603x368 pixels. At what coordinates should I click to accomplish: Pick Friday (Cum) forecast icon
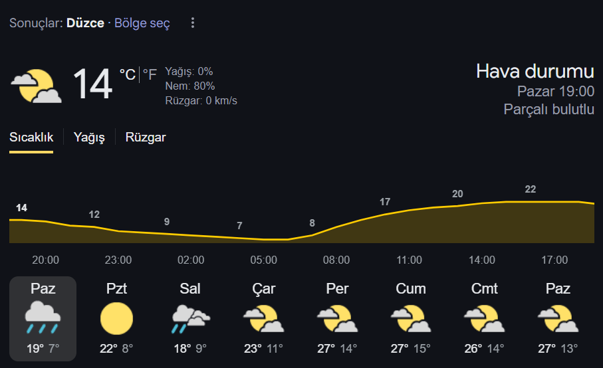pyautogui.click(x=411, y=318)
